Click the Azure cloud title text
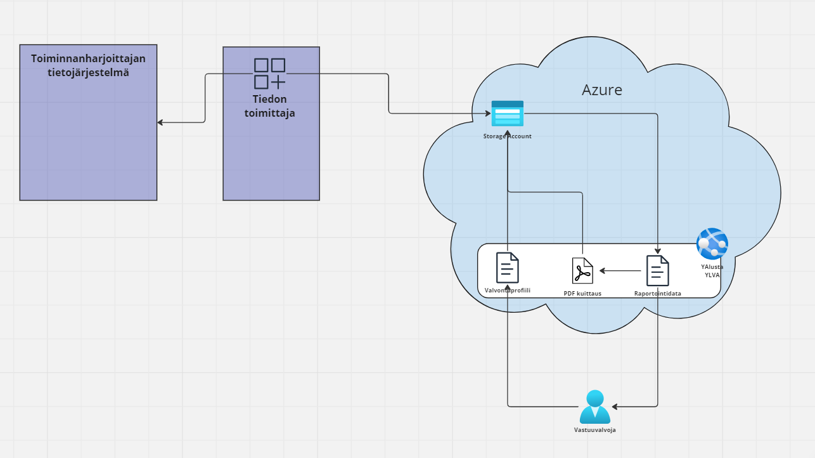This screenshot has height=458, width=815. coord(601,90)
